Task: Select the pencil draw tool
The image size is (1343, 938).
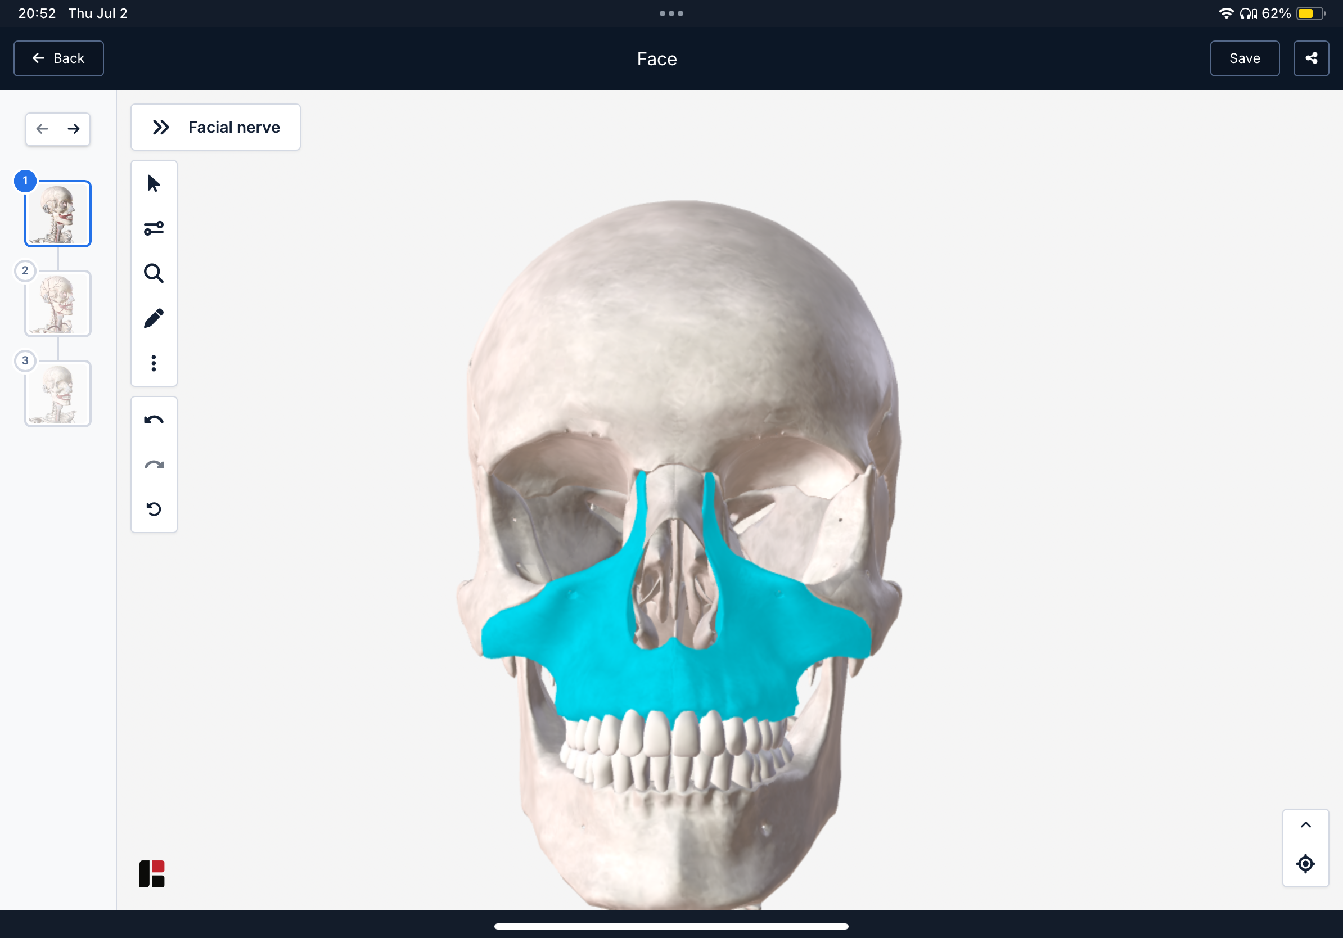Action: click(x=154, y=318)
